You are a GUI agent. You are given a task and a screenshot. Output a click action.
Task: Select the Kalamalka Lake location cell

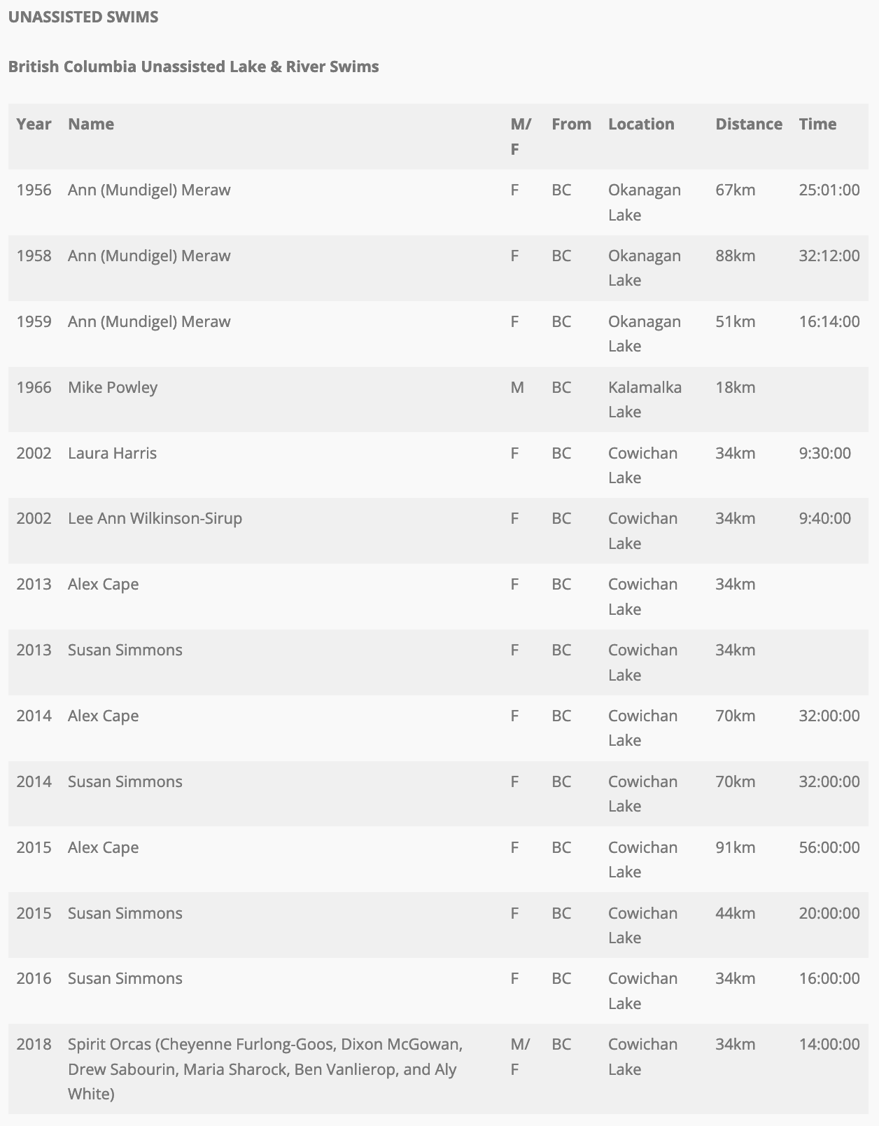point(645,399)
